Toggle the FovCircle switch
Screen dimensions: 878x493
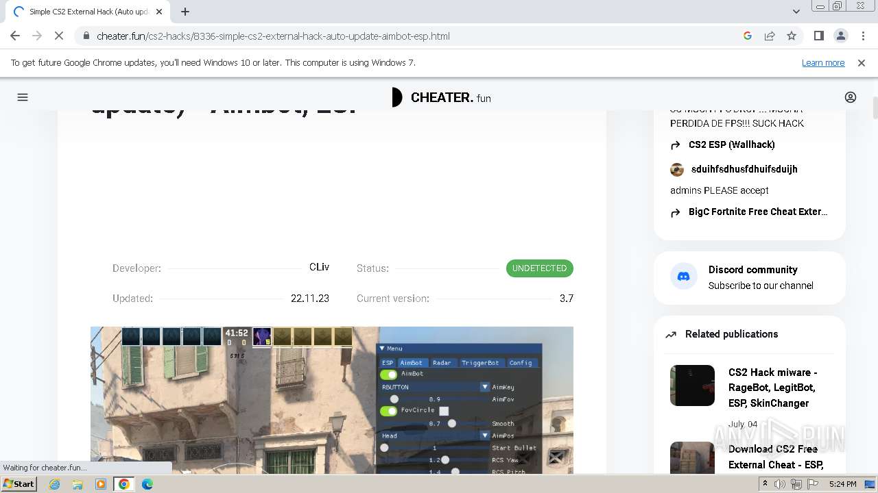pyautogui.click(x=389, y=411)
